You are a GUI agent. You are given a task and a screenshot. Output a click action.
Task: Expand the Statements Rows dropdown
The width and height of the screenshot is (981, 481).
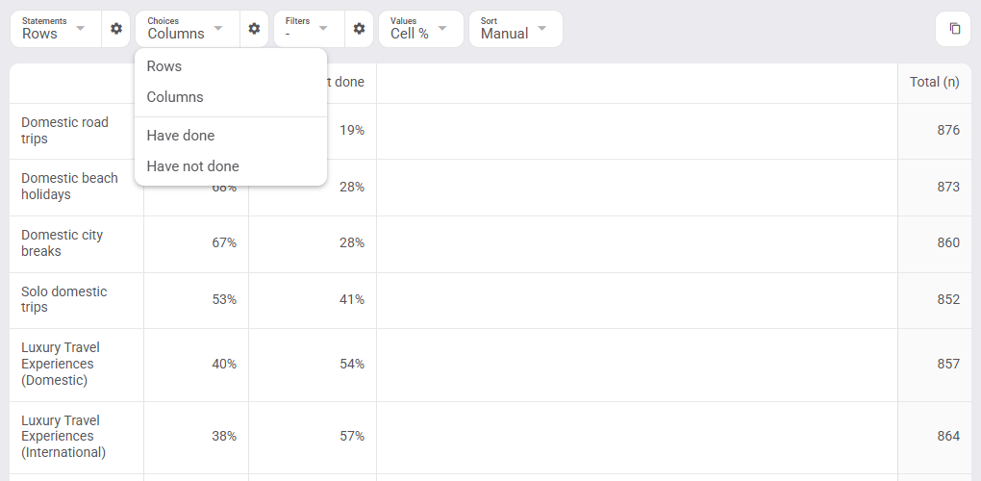click(56, 29)
